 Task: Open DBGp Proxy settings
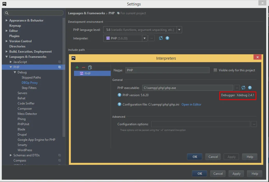pyautogui.click(x=30, y=82)
